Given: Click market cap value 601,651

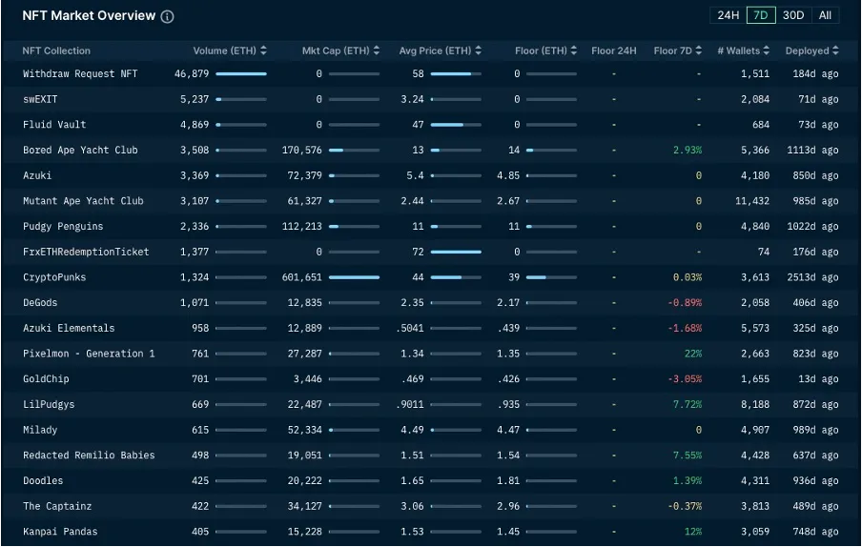Looking at the screenshot, I should tap(302, 277).
